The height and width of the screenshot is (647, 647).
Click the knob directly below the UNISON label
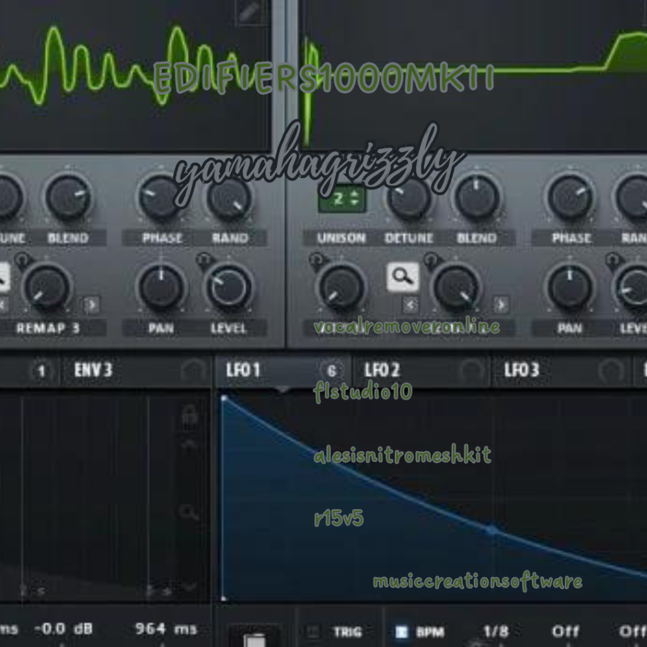pyautogui.click(x=341, y=287)
